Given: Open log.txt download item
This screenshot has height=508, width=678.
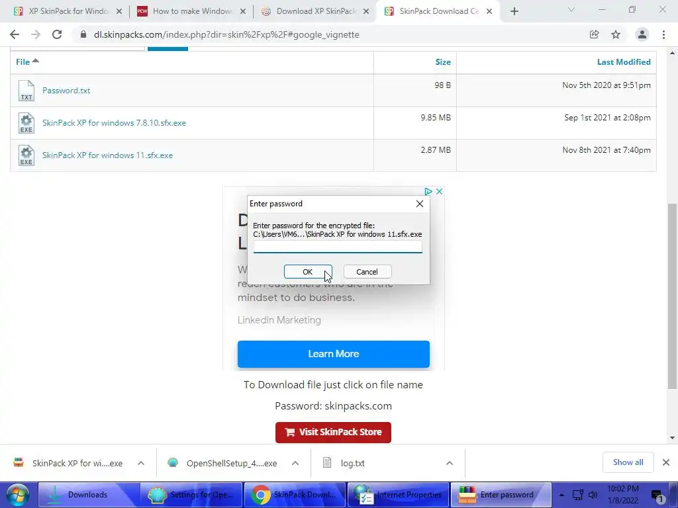Looking at the screenshot, I should pyautogui.click(x=346, y=463).
